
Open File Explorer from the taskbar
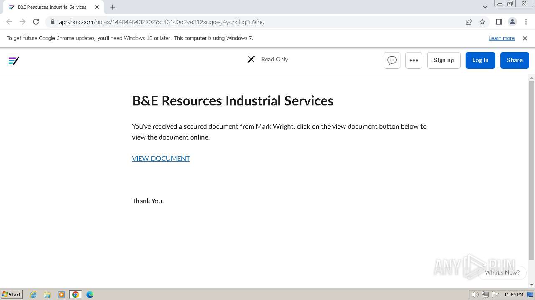[x=47, y=295]
